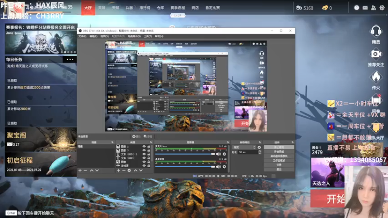Open OBS 设置 button in controls

click(x=279, y=165)
